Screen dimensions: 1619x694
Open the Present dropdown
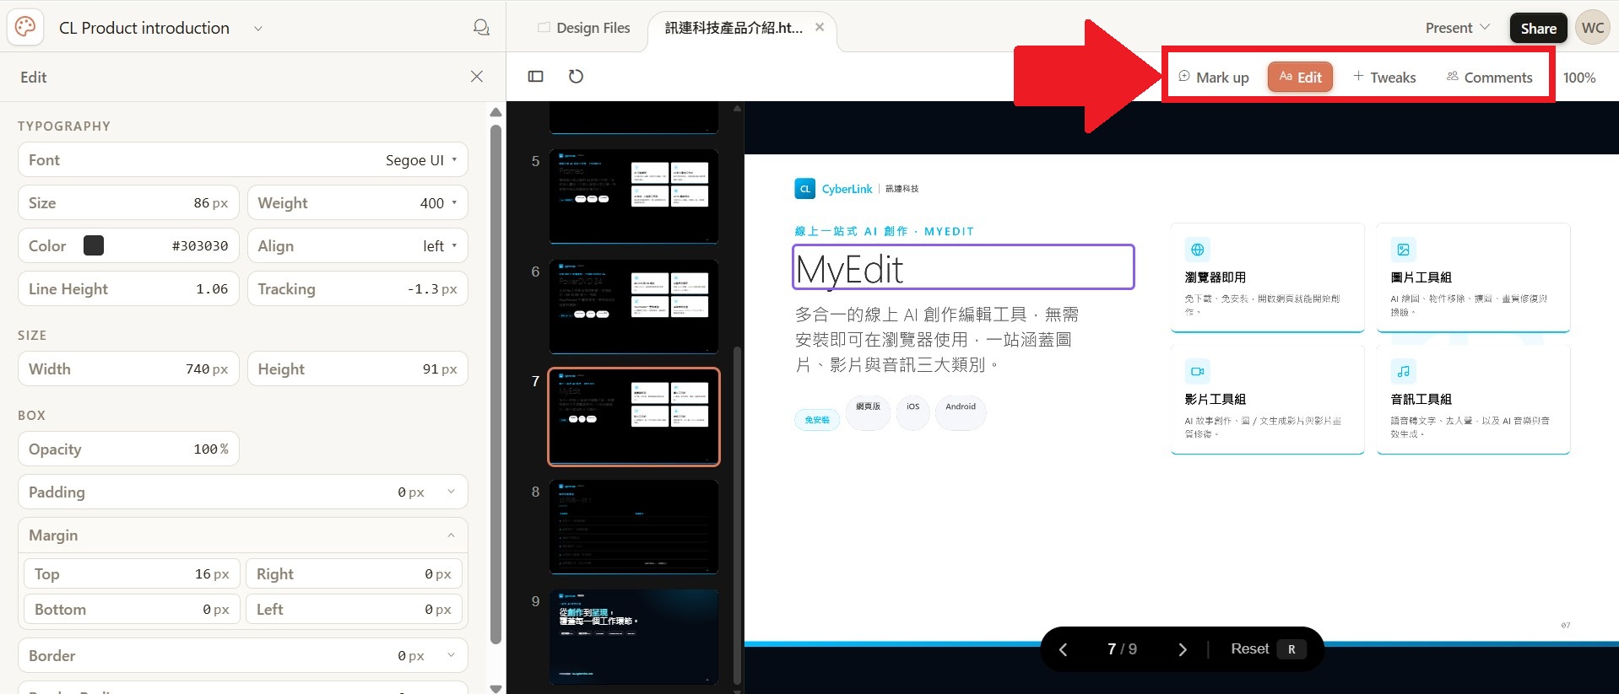pyautogui.click(x=1458, y=28)
